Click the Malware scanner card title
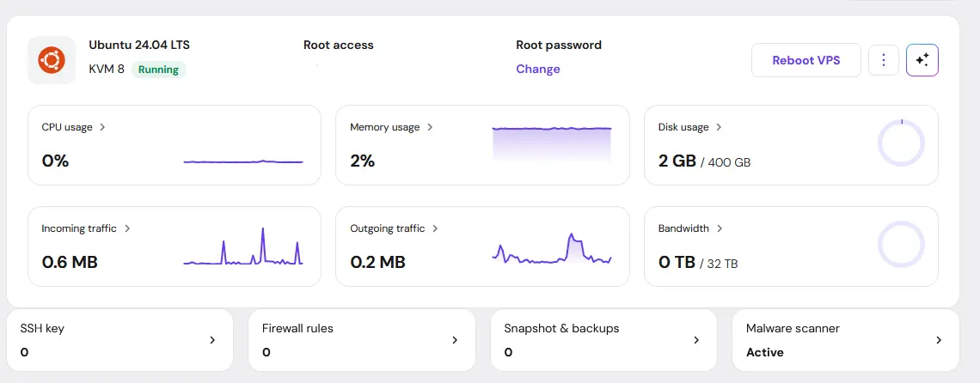The height and width of the screenshot is (383, 980). click(793, 328)
